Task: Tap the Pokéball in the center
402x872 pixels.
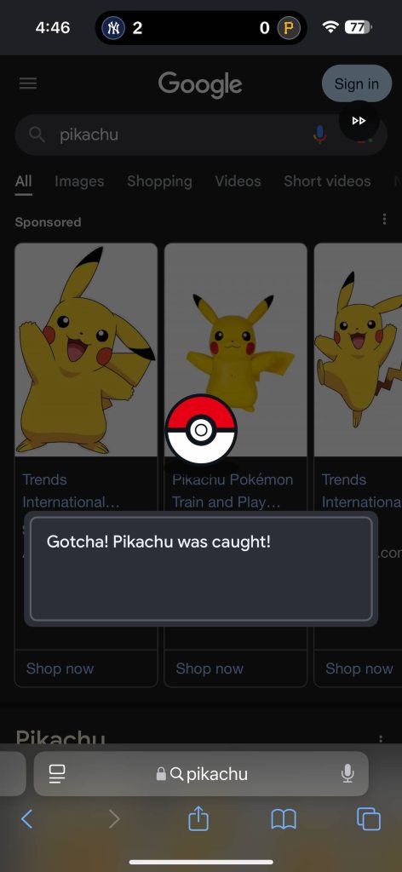Action: tap(201, 429)
